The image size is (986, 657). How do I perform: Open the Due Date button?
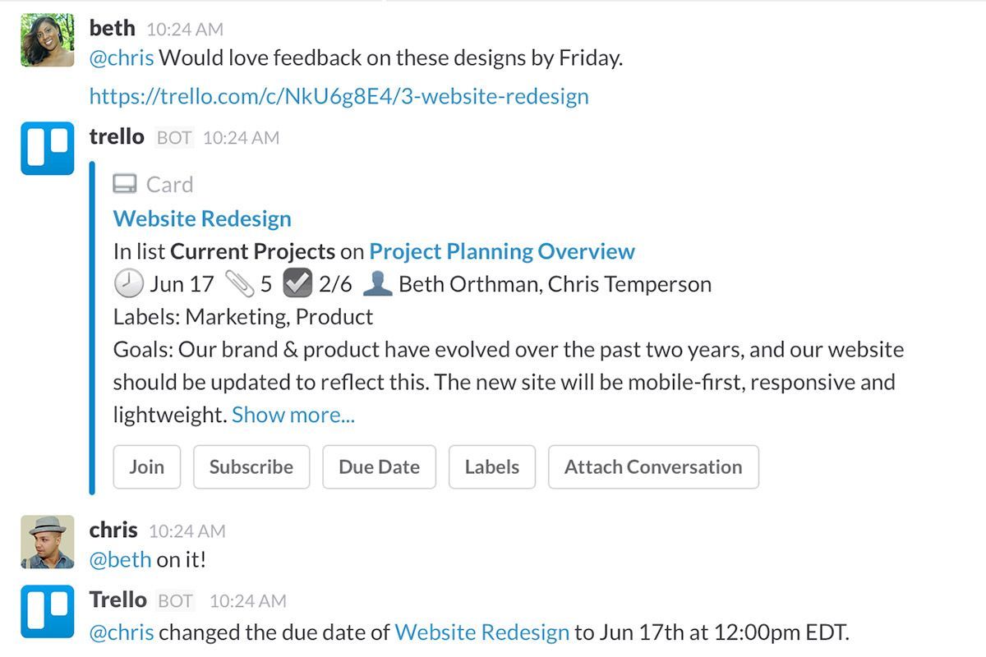(379, 466)
